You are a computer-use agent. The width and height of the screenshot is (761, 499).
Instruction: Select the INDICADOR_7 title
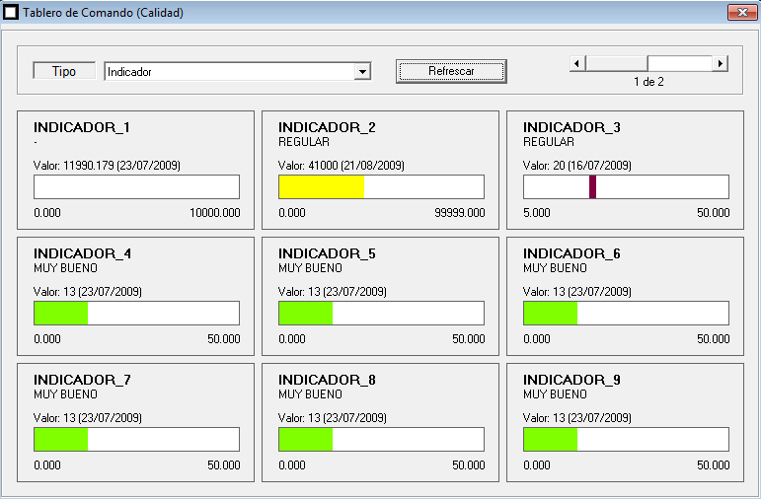(x=82, y=380)
